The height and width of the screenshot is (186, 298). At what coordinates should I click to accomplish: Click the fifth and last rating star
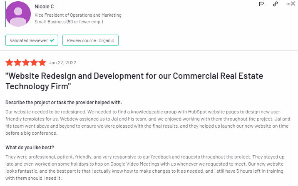coord(42,63)
